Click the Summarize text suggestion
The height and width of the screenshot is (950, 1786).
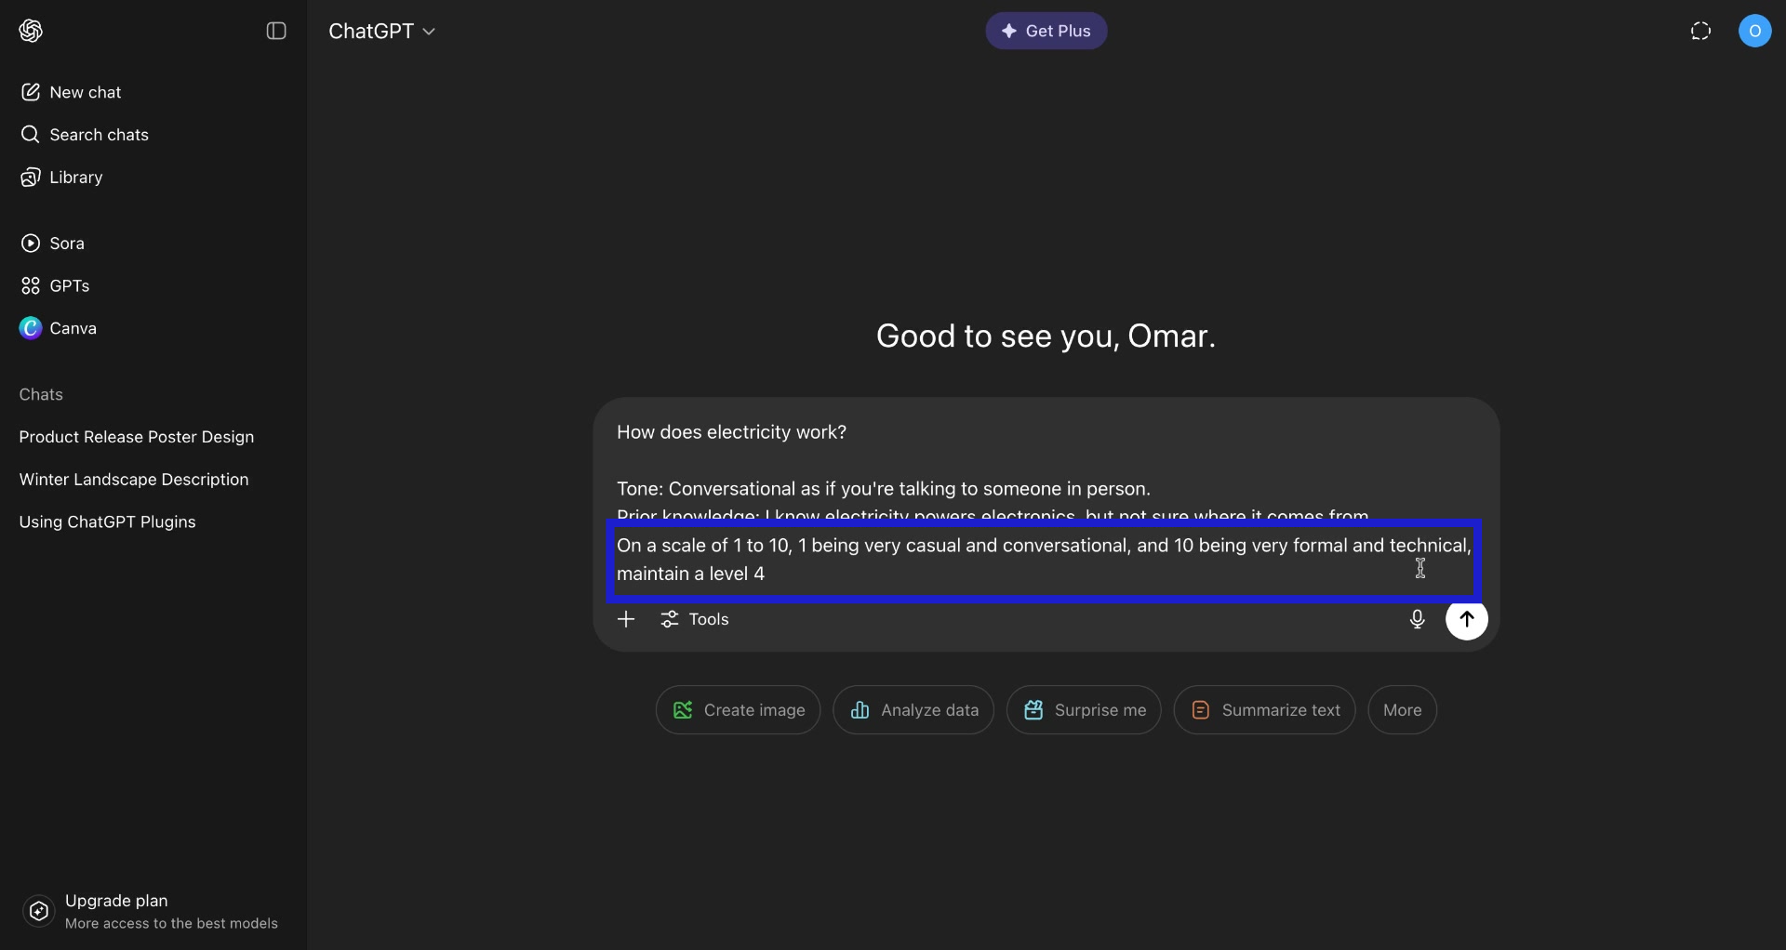tap(1264, 710)
